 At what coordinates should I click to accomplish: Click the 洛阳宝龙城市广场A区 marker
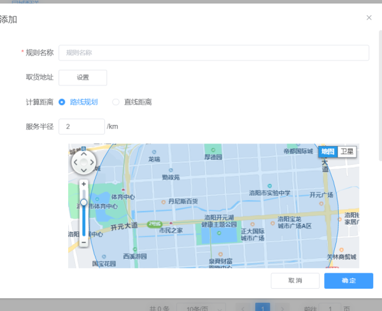coord(272,223)
